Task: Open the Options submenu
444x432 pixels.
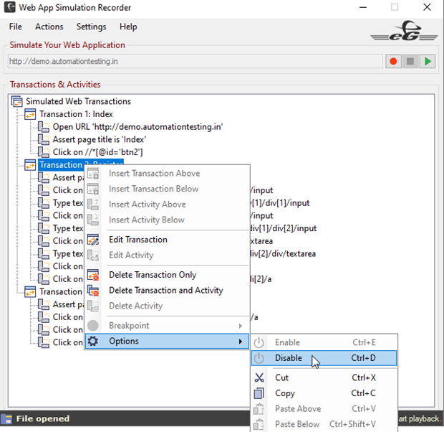Action: pos(167,341)
